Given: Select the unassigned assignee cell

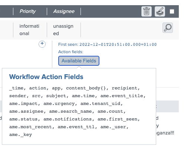Looking at the screenshot, I should 63,30.
